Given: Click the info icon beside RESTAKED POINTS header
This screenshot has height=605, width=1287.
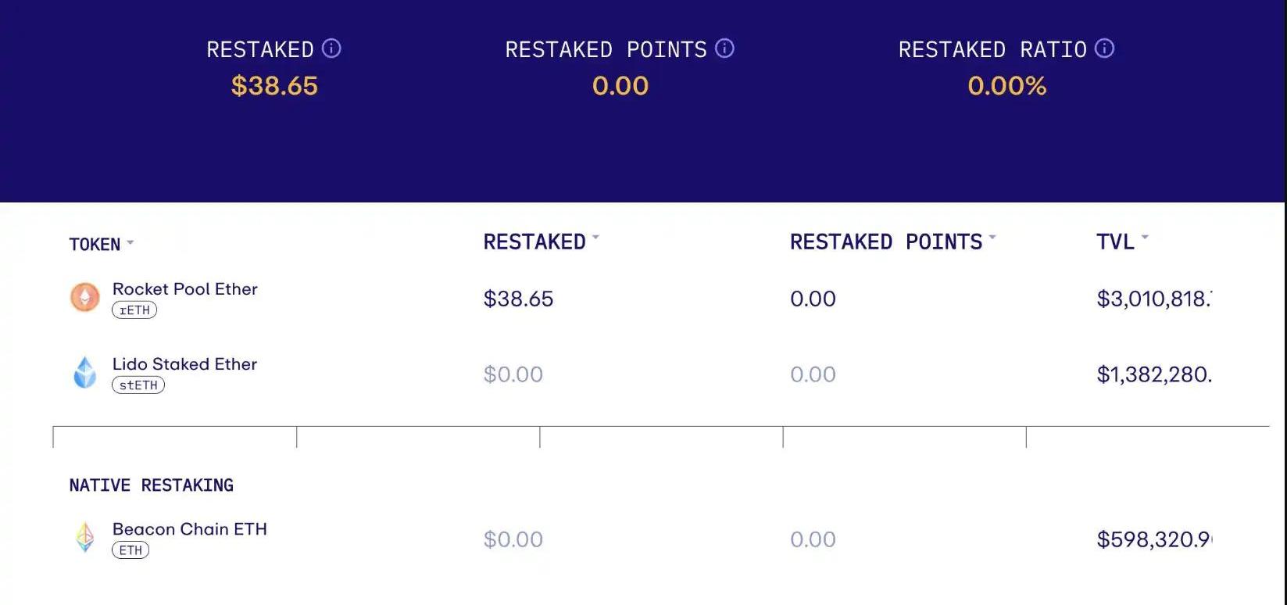Looking at the screenshot, I should pos(724,48).
